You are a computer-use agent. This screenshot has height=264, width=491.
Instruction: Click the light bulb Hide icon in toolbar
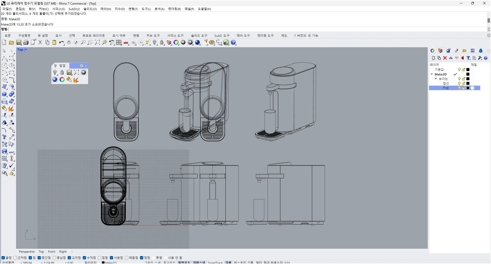point(155,43)
